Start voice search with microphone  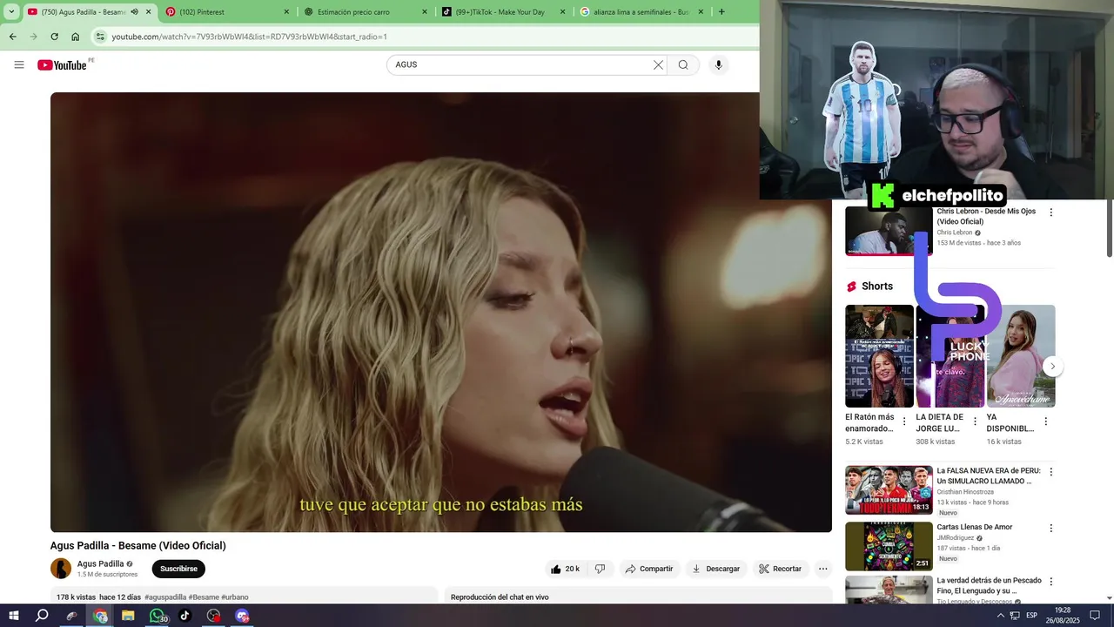(718, 64)
